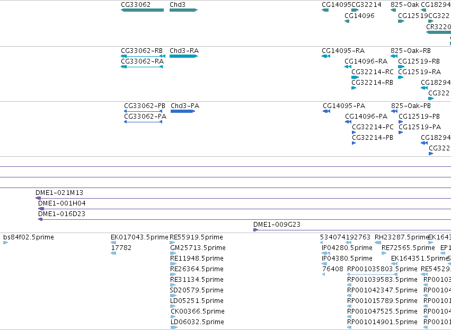Select the EK017043.5prime EST label
Screen dimensions: 451x330
(139, 237)
